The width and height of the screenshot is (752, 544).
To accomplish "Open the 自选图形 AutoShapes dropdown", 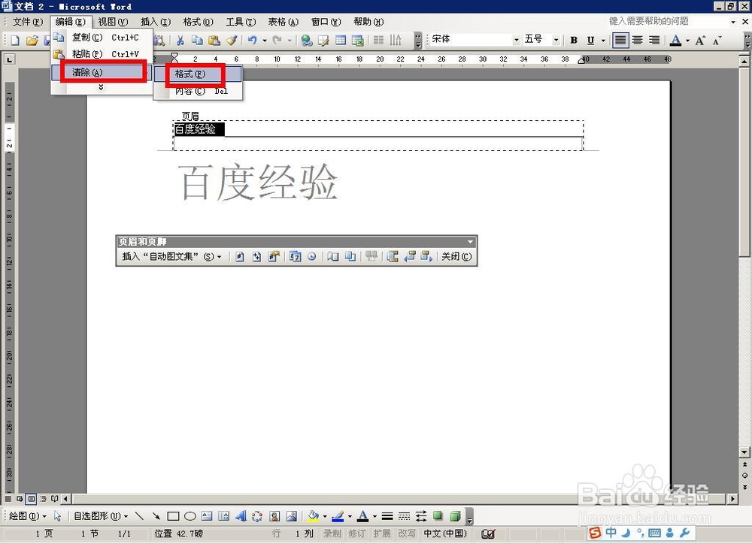I will click(102, 516).
